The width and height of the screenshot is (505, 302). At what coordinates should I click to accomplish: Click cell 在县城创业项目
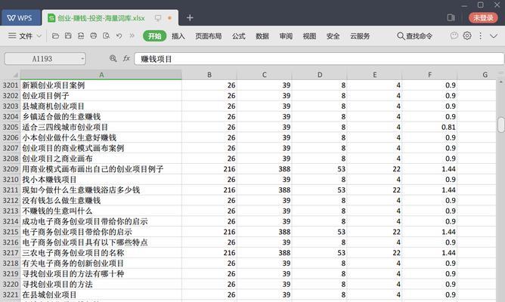click(101, 294)
